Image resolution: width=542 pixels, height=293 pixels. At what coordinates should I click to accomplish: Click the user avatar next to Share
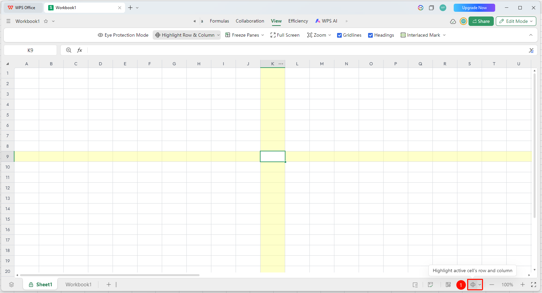coord(463,21)
